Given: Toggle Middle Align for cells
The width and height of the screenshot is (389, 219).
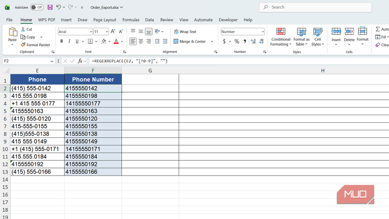Looking at the screenshot, I should 141,31.
